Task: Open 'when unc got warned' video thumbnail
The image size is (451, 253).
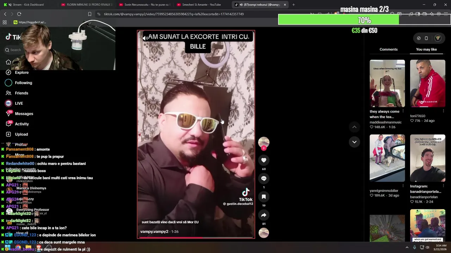Action: (428, 226)
